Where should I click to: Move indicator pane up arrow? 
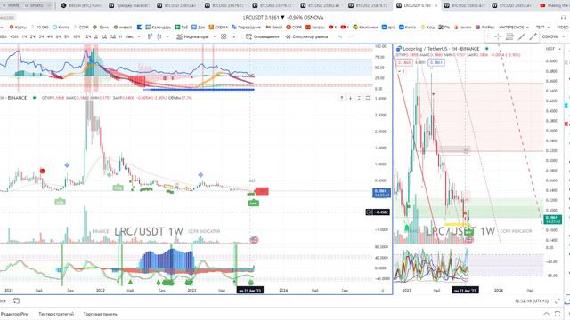(341, 98)
